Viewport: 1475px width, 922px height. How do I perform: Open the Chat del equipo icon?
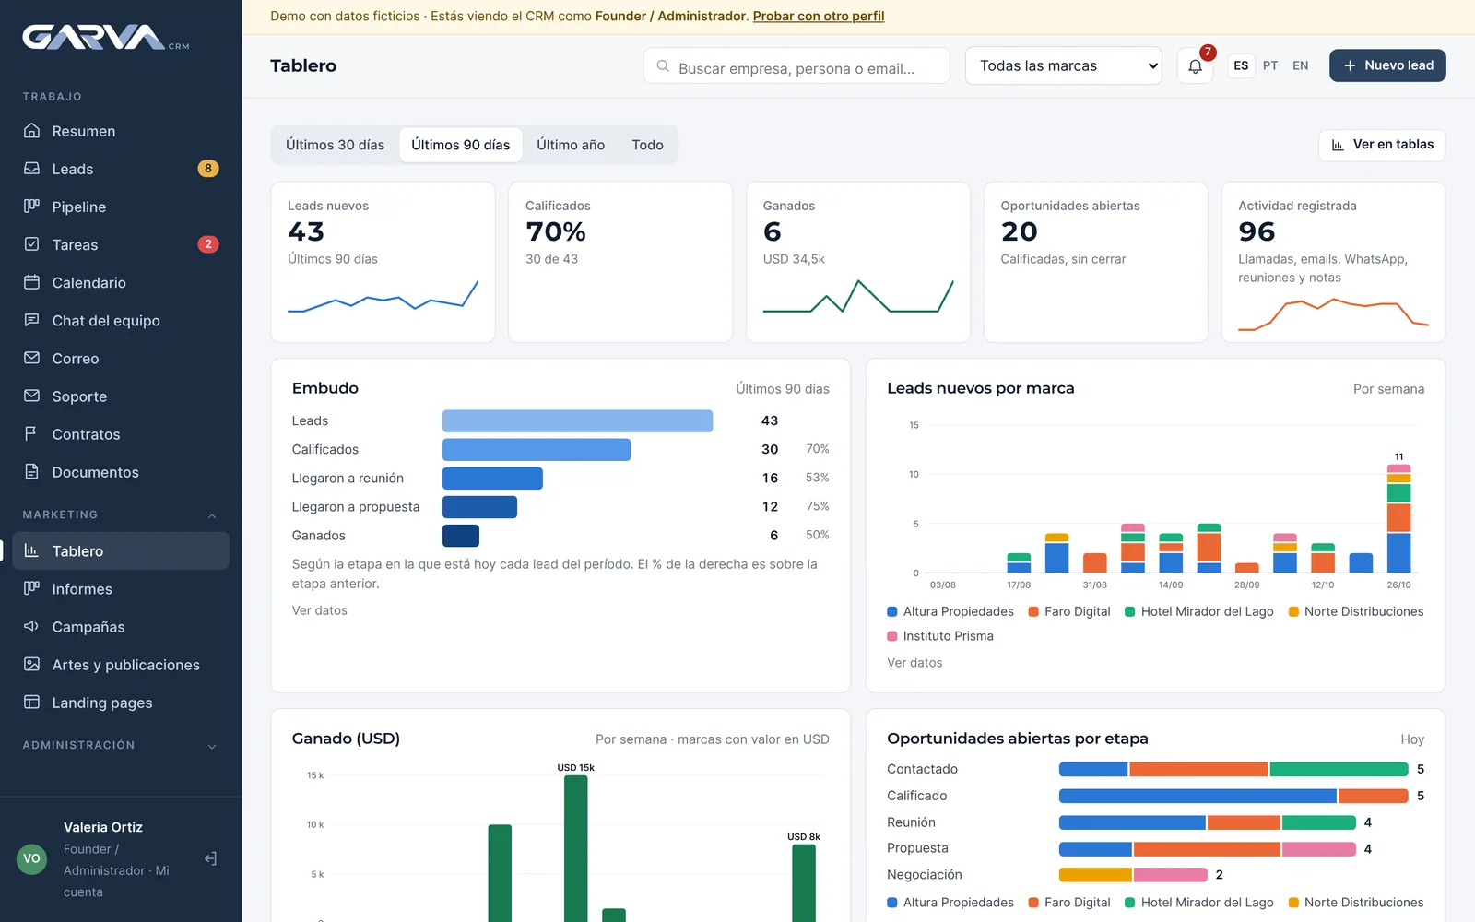31,320
